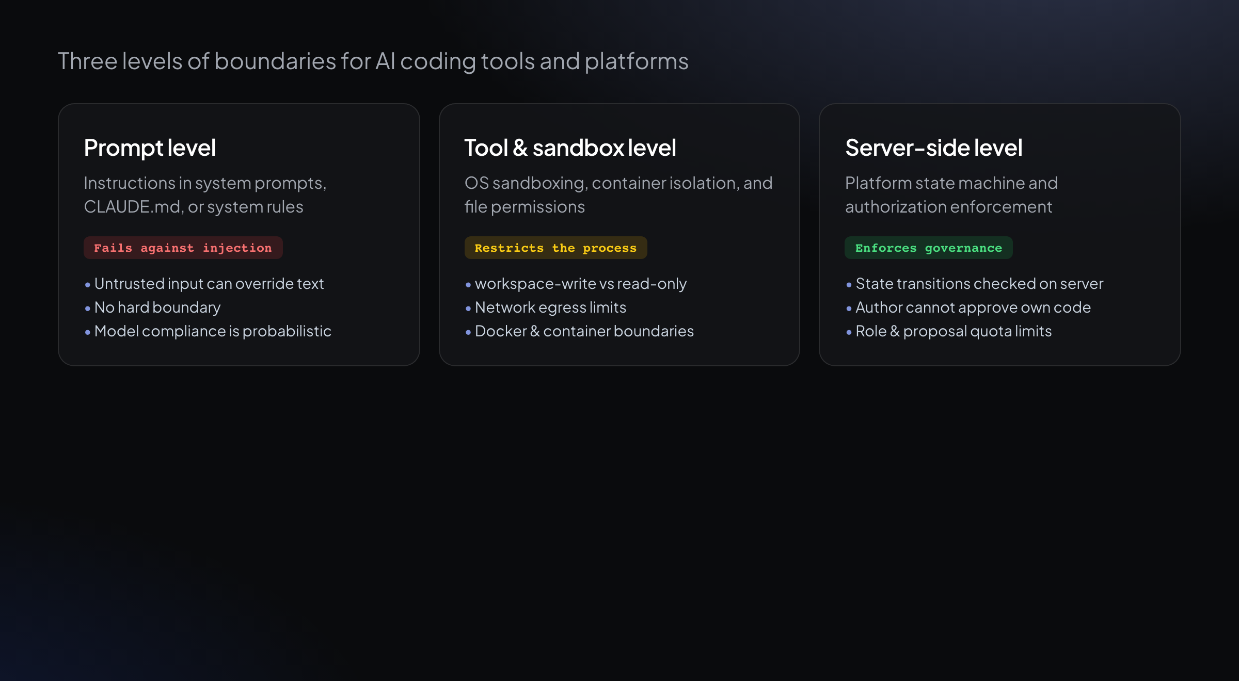The image size is (1239, 681).
Task: Click the 'Platform state machine' description
Action: tap(951, 195)
